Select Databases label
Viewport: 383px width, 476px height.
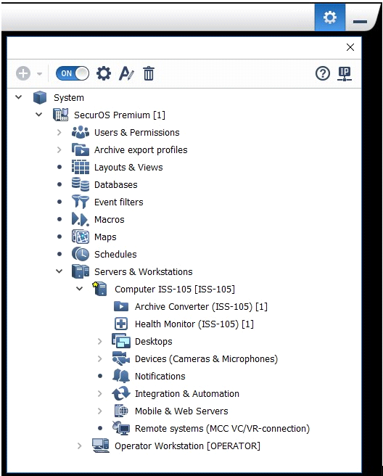click(x=115, y=184)
